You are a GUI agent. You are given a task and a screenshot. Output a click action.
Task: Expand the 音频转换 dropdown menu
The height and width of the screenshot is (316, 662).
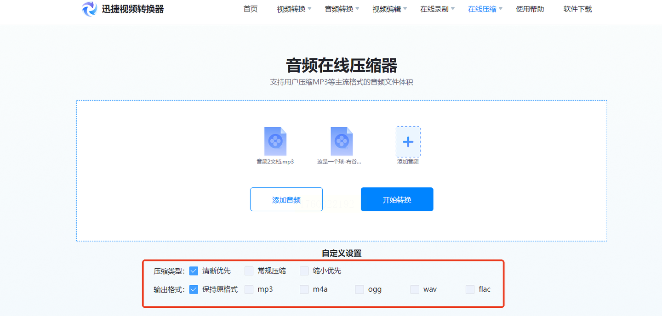(x=342, y=9)
